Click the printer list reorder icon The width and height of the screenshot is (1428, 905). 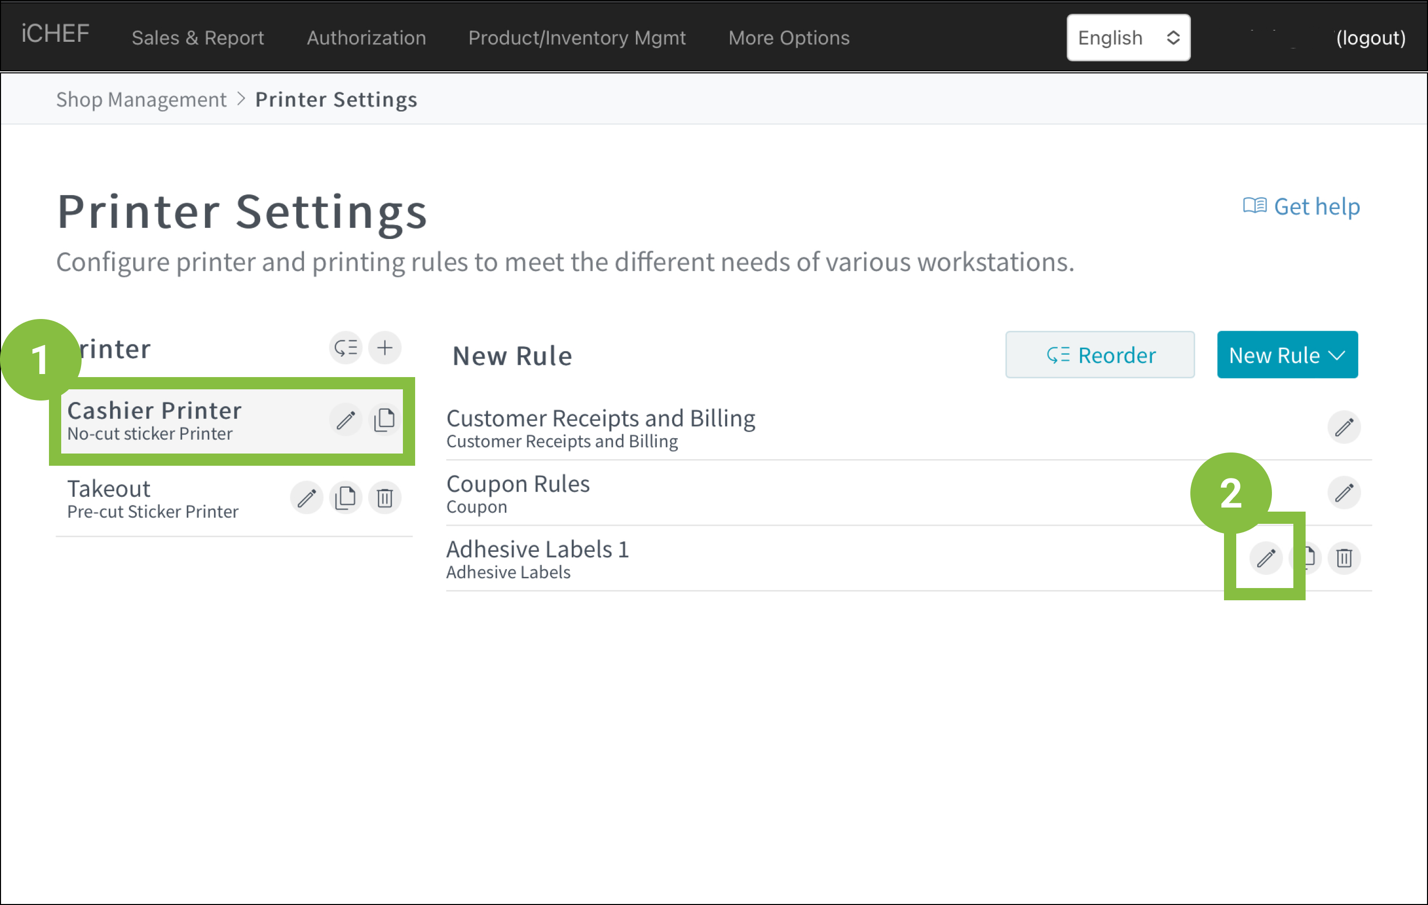click(x=345, y=348)
